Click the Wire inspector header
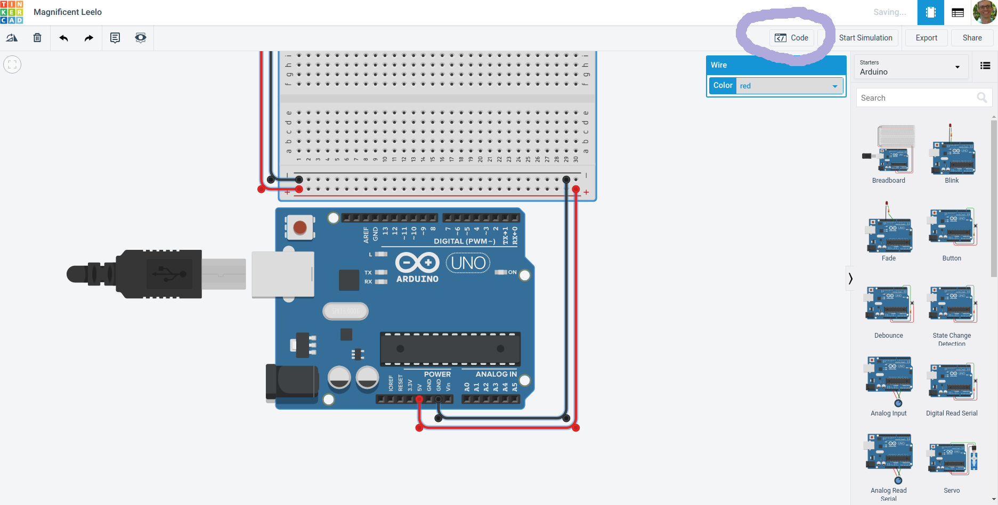This screenshot has width=998, height=505. [776, 65]
